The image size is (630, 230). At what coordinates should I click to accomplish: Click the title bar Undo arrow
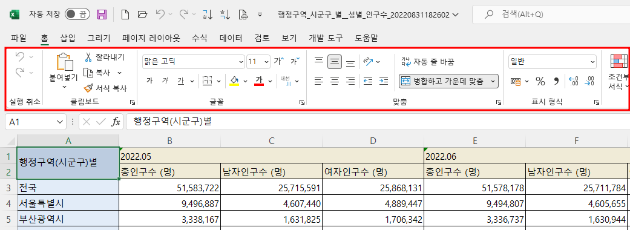click(x=160, y=15)
